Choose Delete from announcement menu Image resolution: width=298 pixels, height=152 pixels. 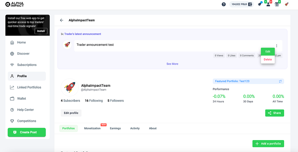[268, 60]
